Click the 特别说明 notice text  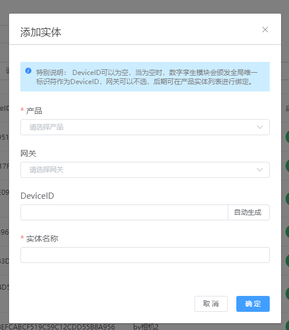pyautogui.click(x=147, y=77)
